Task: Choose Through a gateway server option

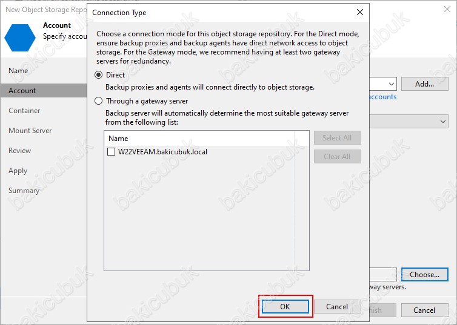Action: tap(99, 101)
